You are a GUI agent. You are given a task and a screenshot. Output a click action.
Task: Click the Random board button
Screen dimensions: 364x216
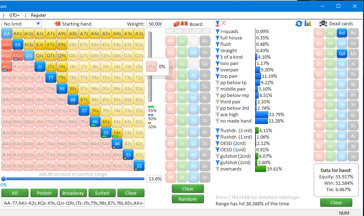click(188, 199)
